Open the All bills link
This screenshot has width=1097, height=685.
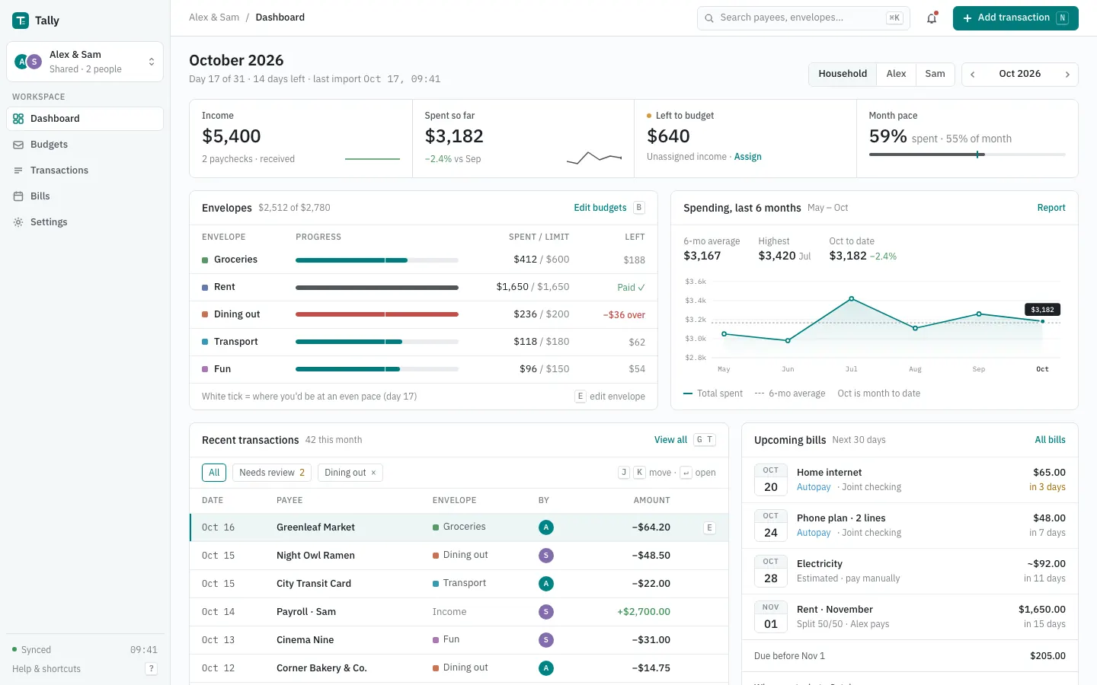point(1050,440)
